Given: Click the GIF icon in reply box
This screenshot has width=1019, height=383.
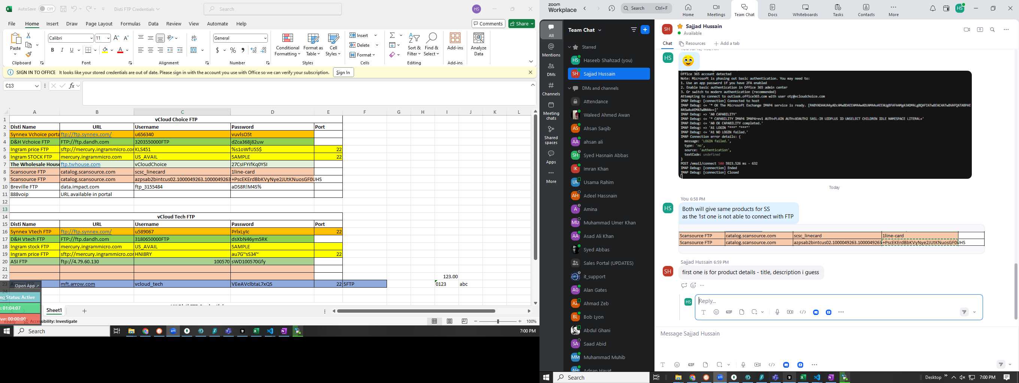Looking at the screenshot, I should point(729,312).
